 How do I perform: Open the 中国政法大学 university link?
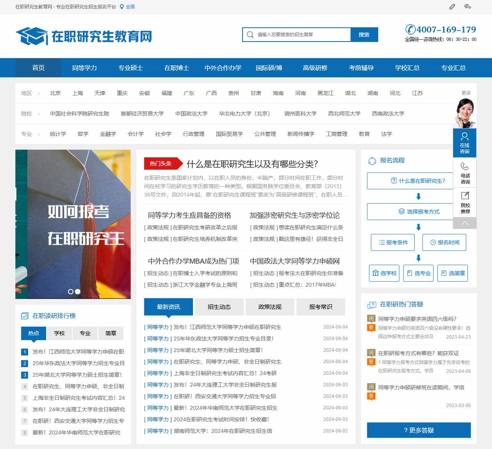191,114
